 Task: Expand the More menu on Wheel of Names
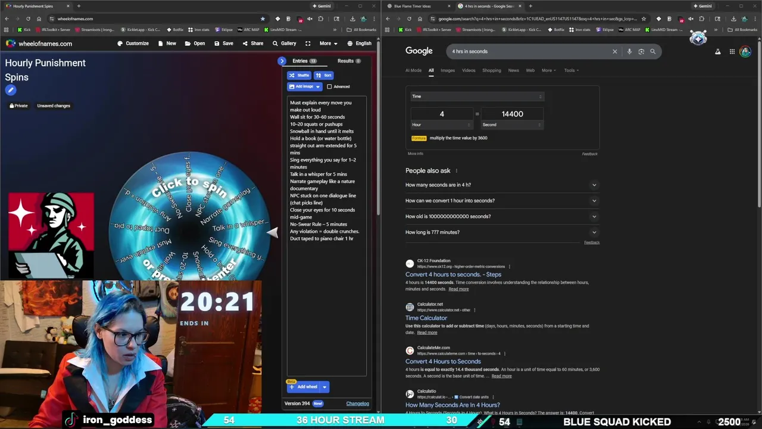[x=328, y=43]
